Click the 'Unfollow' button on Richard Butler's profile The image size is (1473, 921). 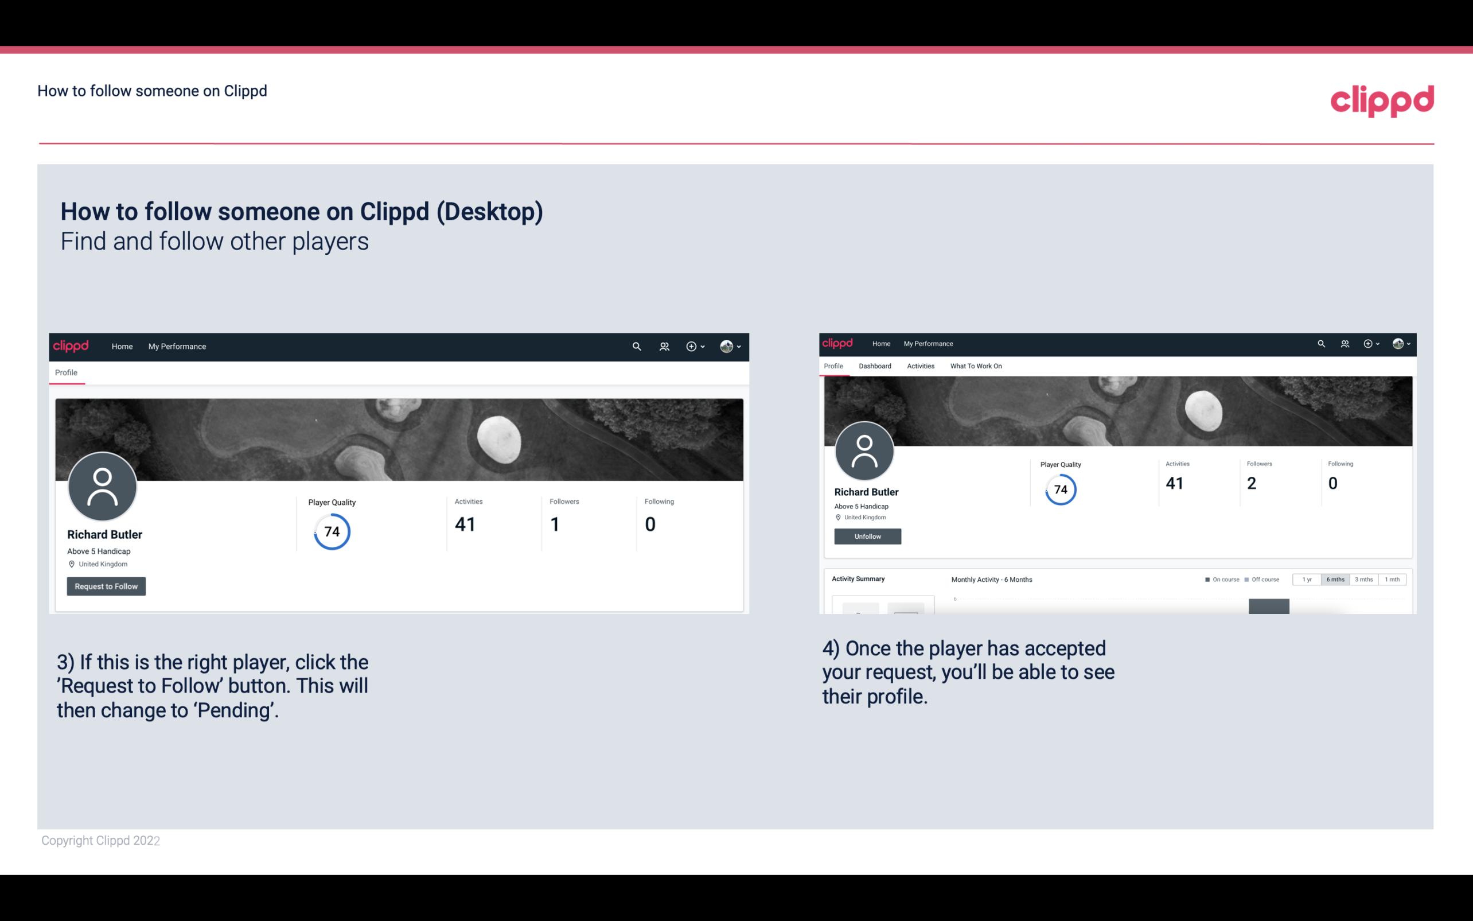(866, 536)
